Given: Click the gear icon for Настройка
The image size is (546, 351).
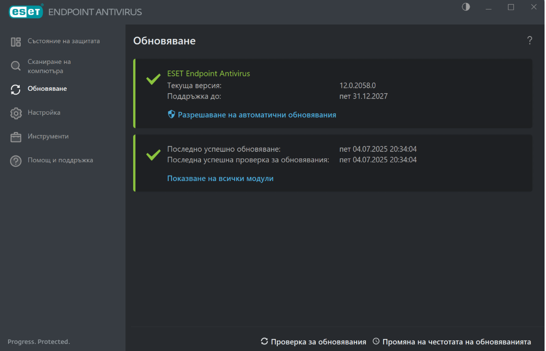Looking at the screenshot, I should 16,113.
